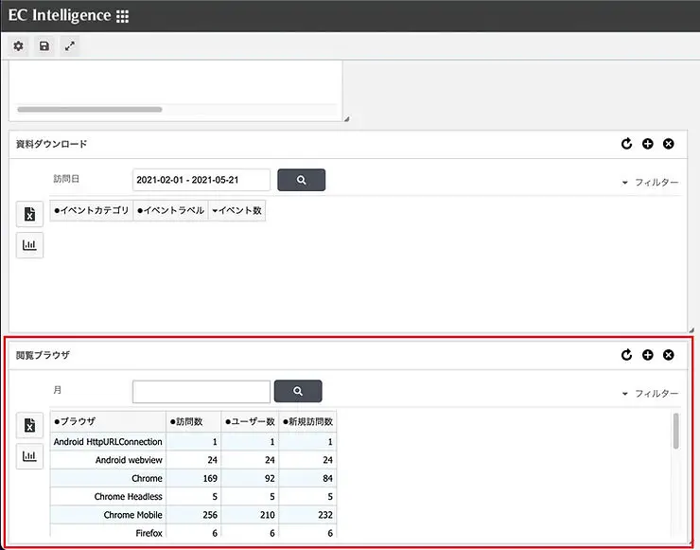This screenshot has width=700, height=550.
Task: Expand フィルター in 閲覧ブラウザ panel
Action: coord(650,393)
